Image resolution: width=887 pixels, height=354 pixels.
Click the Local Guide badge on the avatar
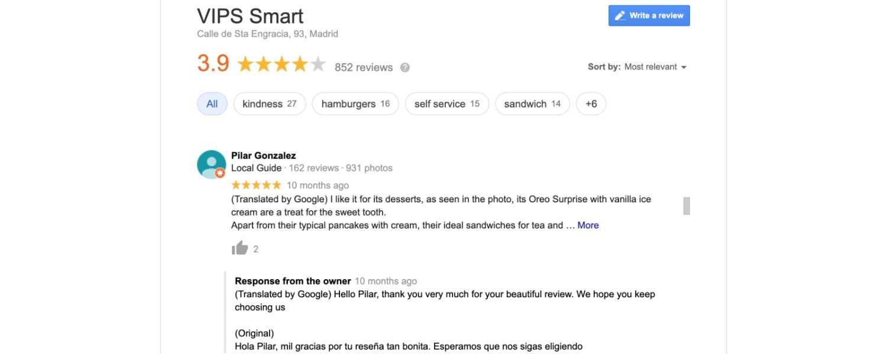point(220,173)
